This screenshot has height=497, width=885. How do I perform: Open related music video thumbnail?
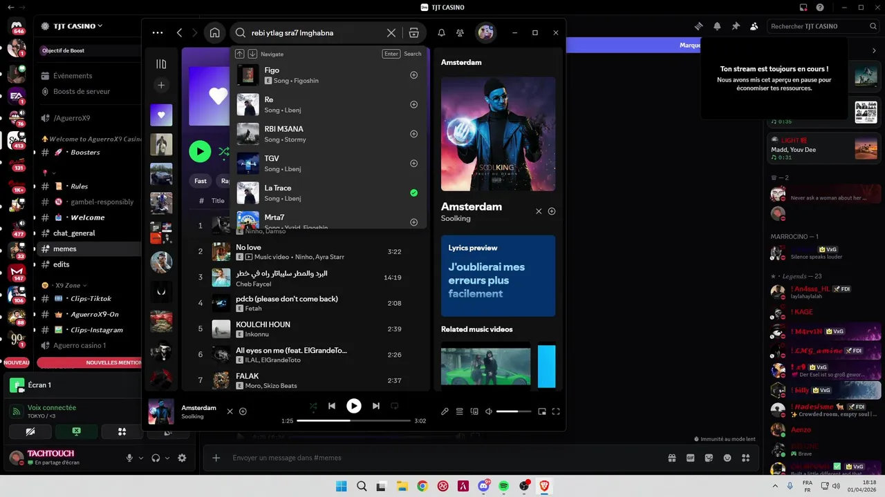pos(485,364)
